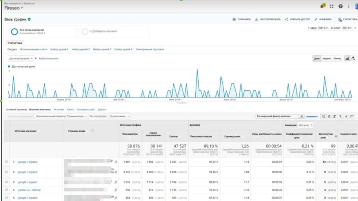Screen dimensions: 358x201
Task: Open the yandex.ru / referral link
Action: [x=29, y=190]
